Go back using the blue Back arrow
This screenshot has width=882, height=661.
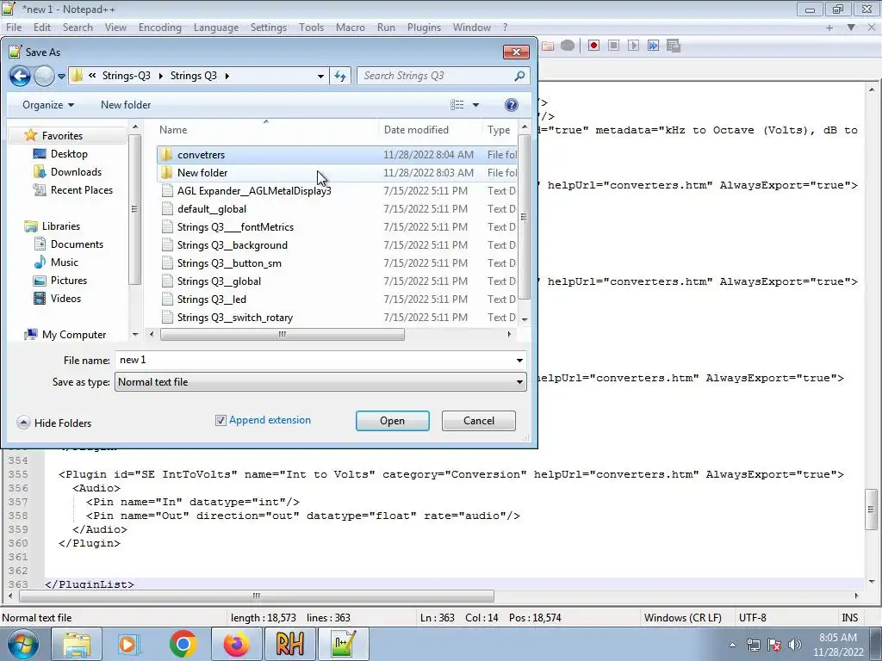(x=20, y=76)
